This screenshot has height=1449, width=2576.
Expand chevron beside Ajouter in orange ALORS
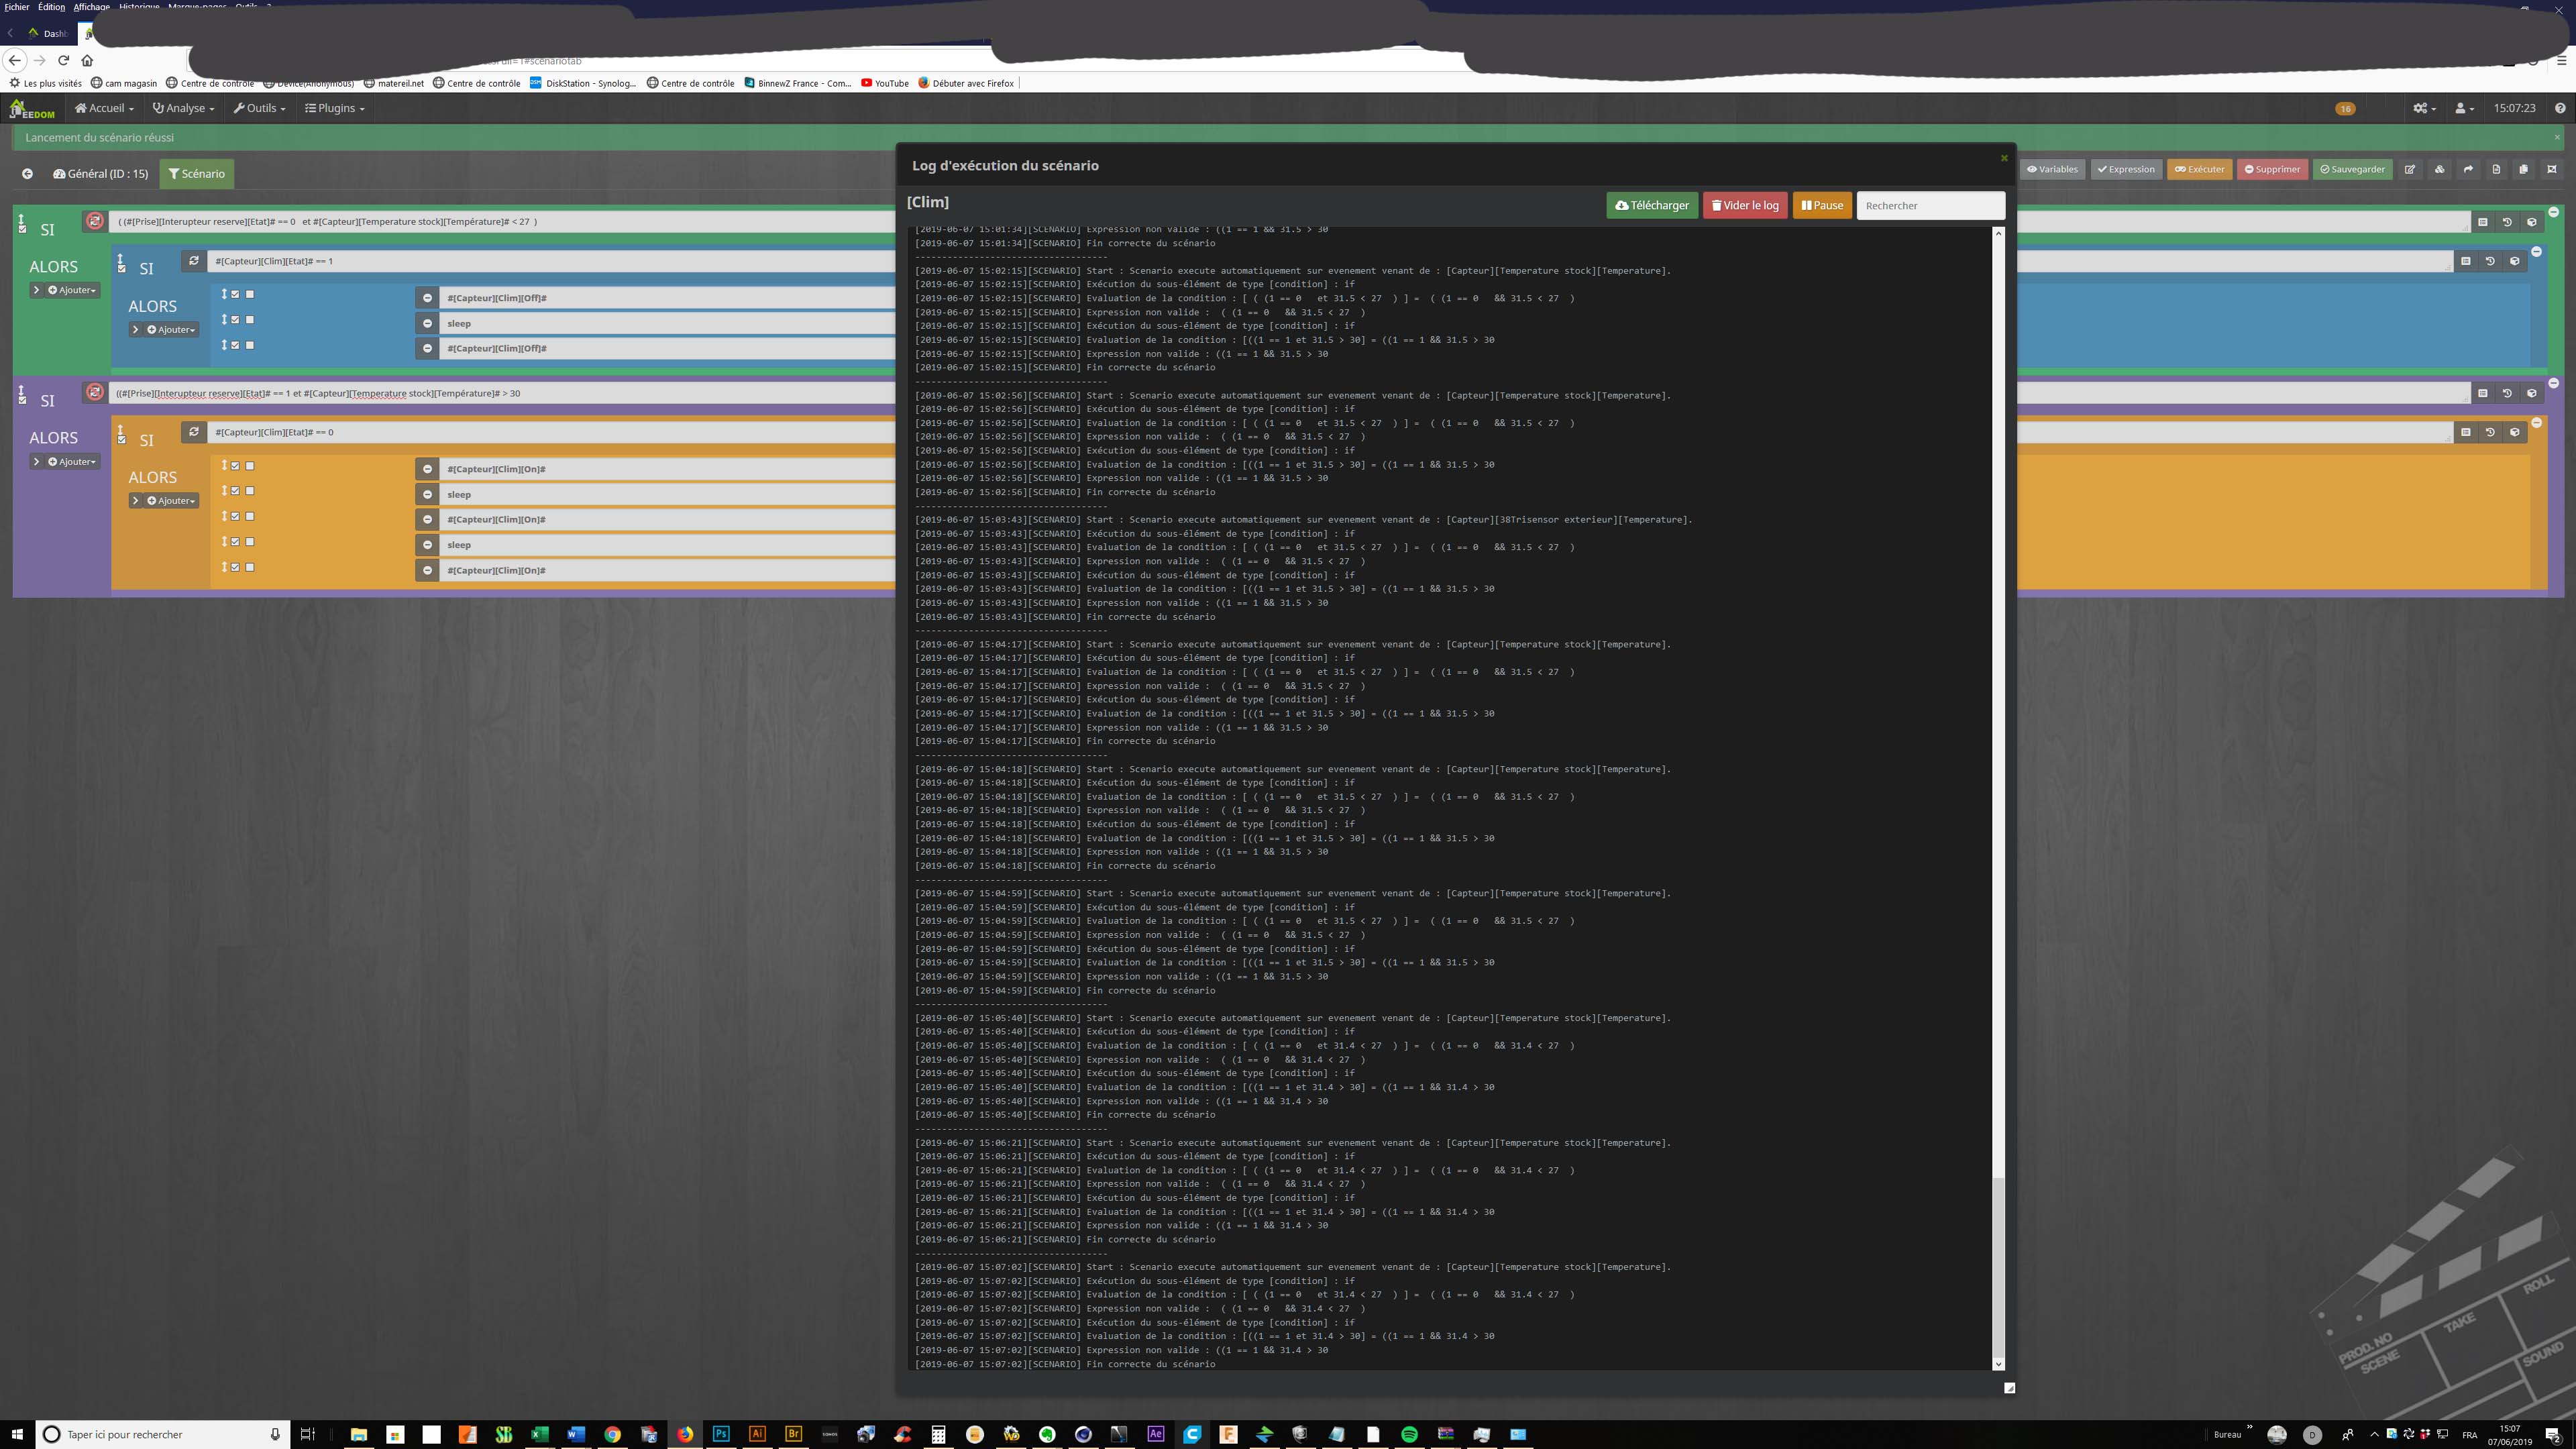[136, 500]
